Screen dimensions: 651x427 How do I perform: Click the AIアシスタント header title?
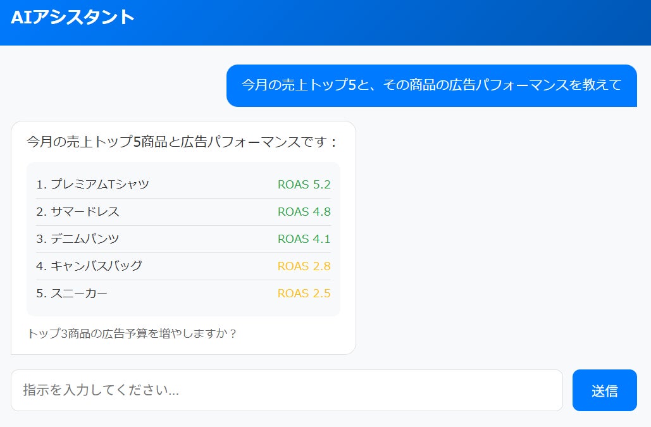71,18
